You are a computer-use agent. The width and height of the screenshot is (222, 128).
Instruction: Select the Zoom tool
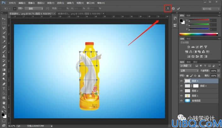tap(4, 107)
